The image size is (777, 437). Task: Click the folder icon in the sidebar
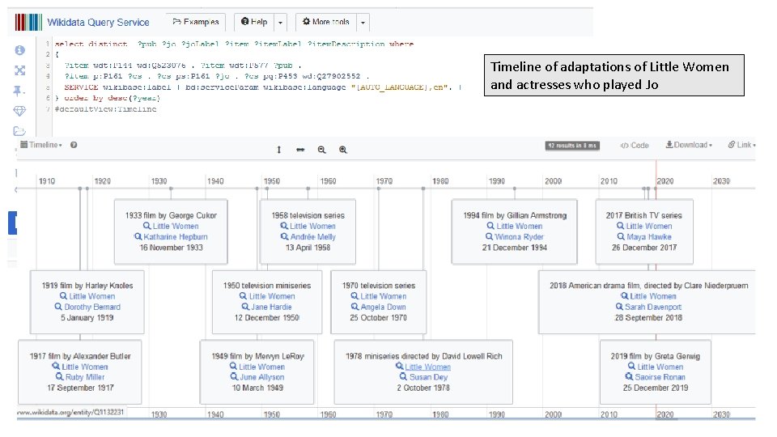point(19,131)
